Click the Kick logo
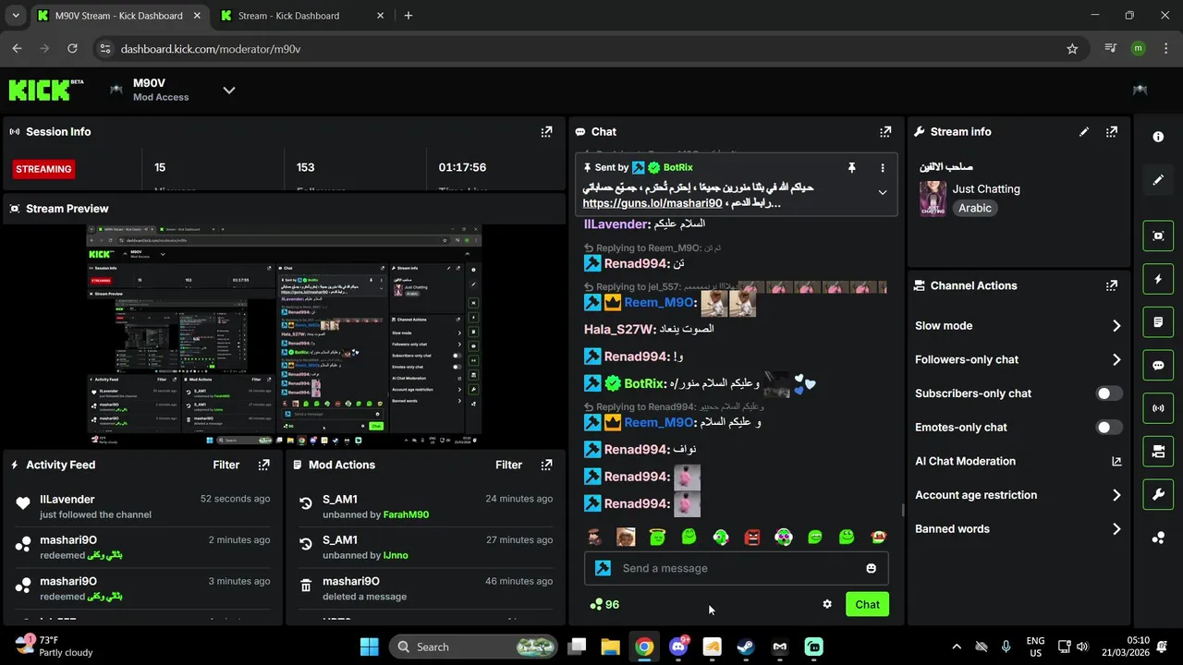 click(46, 90)
